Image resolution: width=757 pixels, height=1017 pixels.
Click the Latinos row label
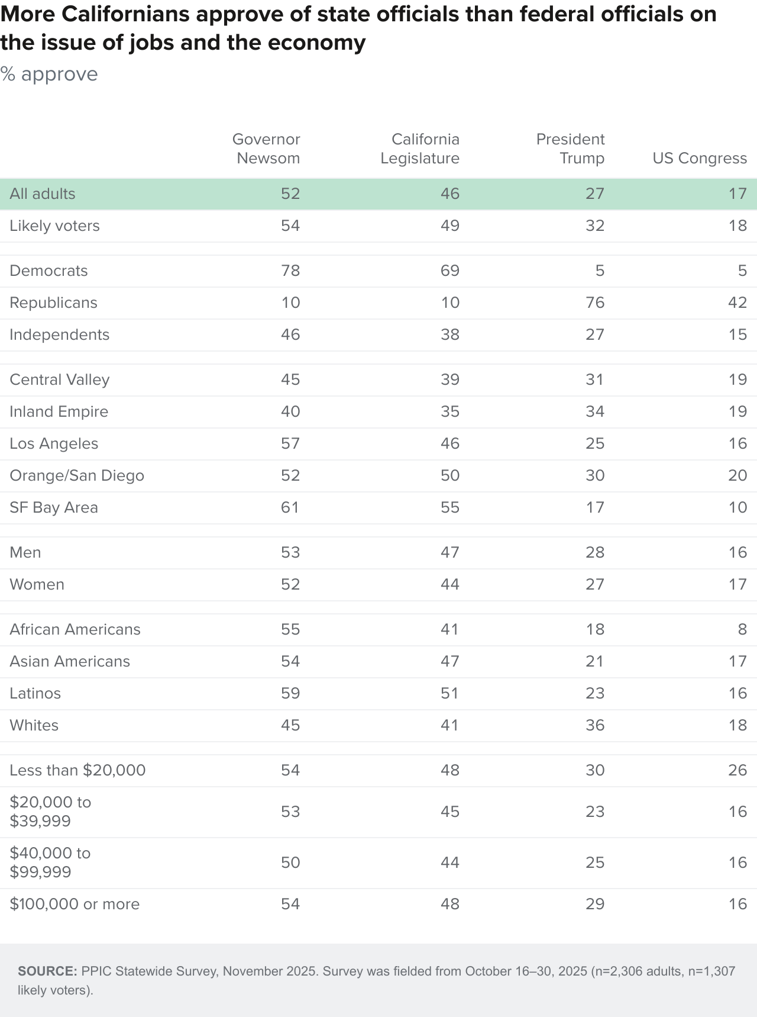click(x=35, y=693)
